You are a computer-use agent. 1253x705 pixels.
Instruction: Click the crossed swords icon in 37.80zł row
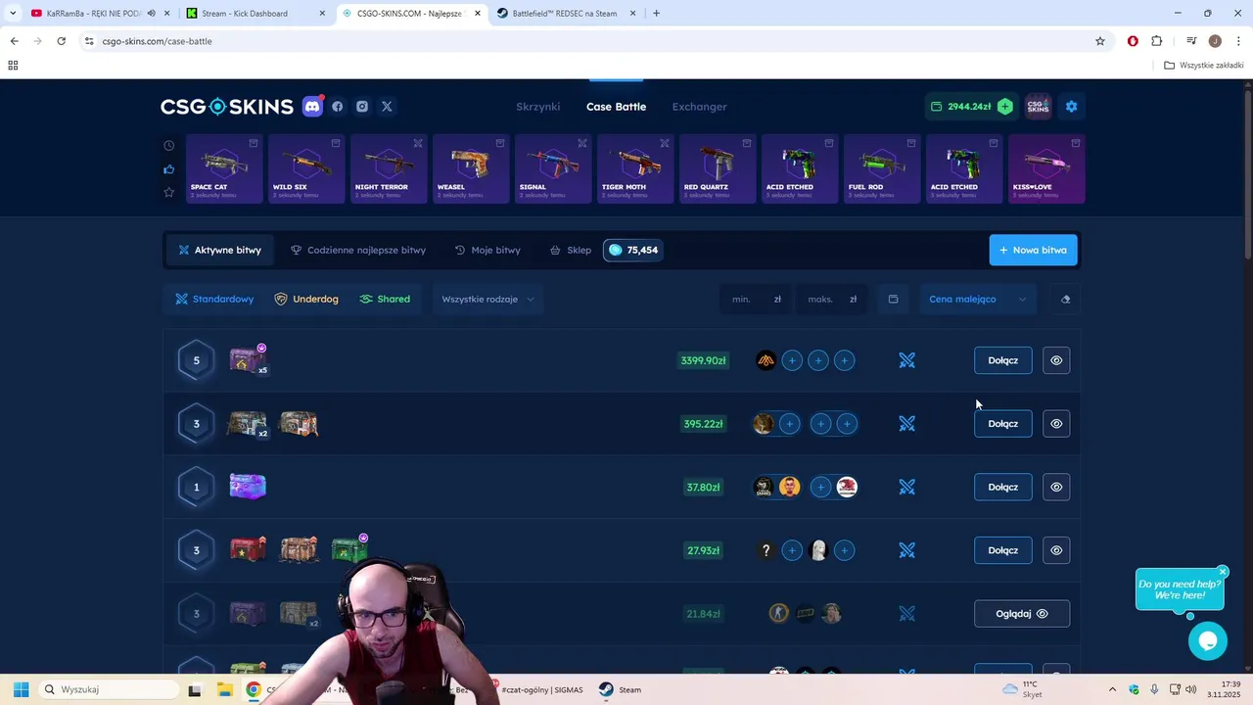[907, 487]
